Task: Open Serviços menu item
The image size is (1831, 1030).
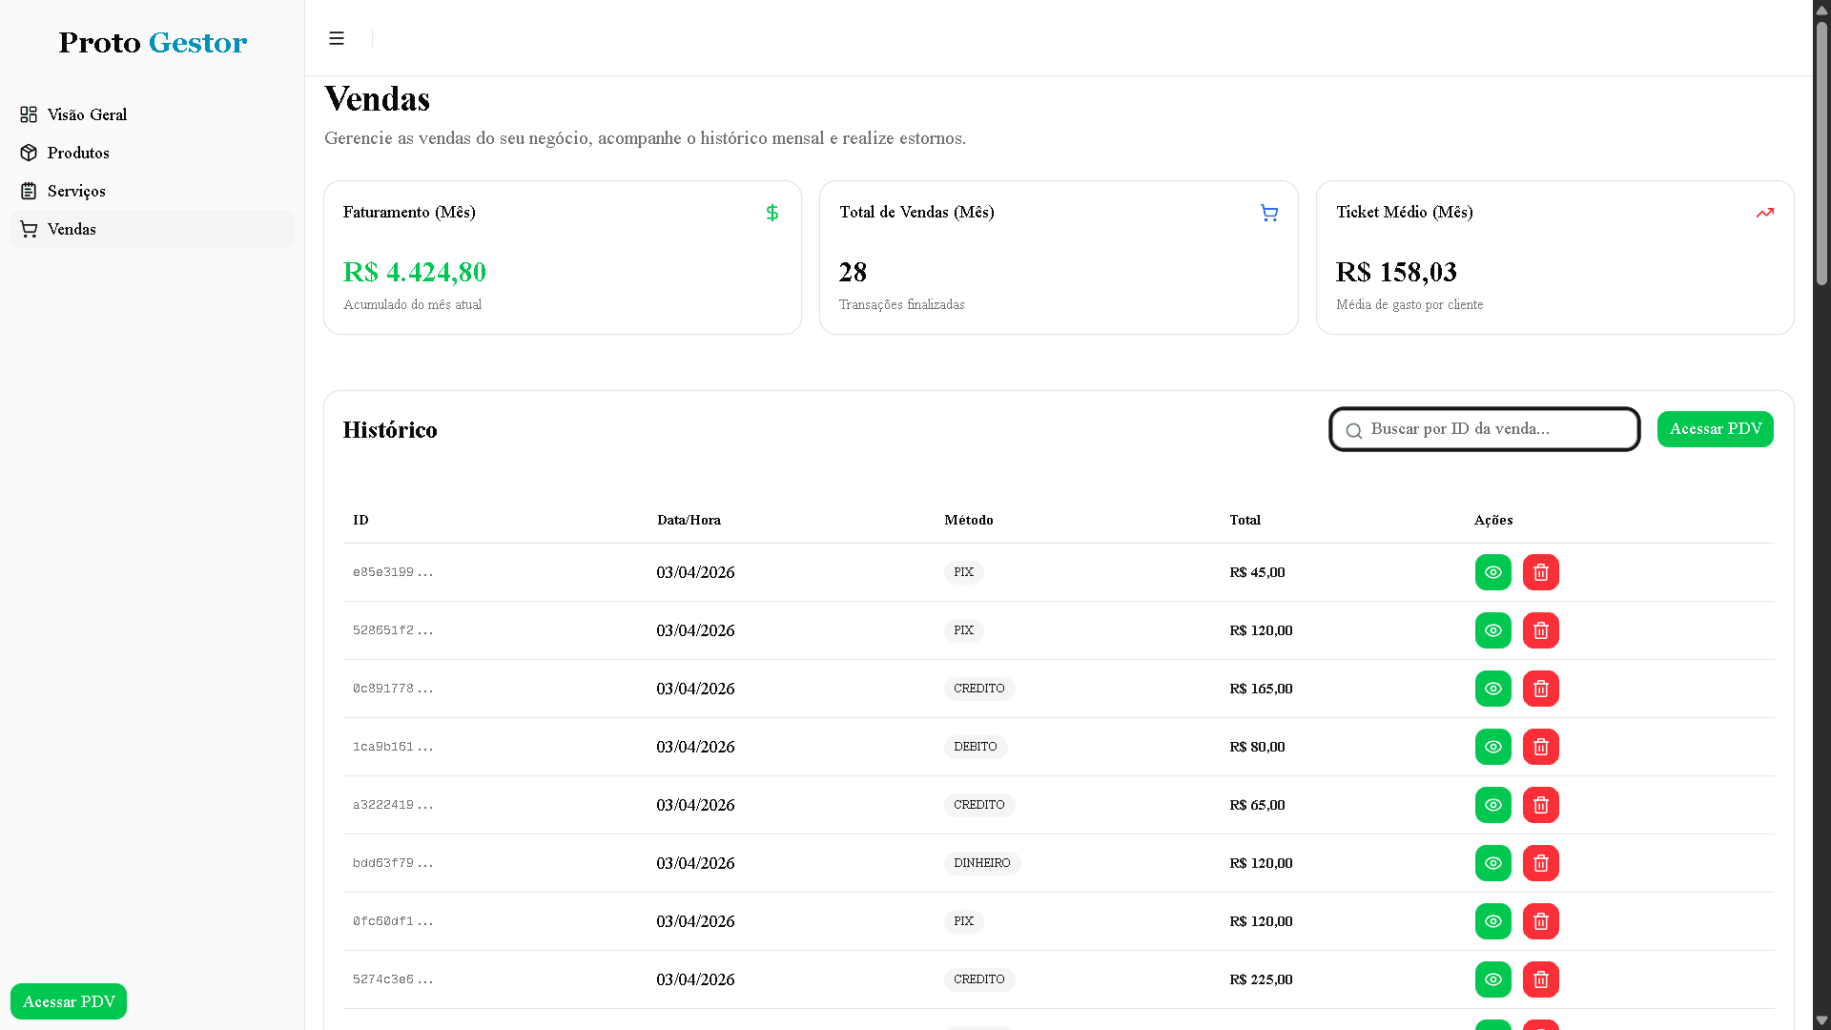Action: click(76, 191)
